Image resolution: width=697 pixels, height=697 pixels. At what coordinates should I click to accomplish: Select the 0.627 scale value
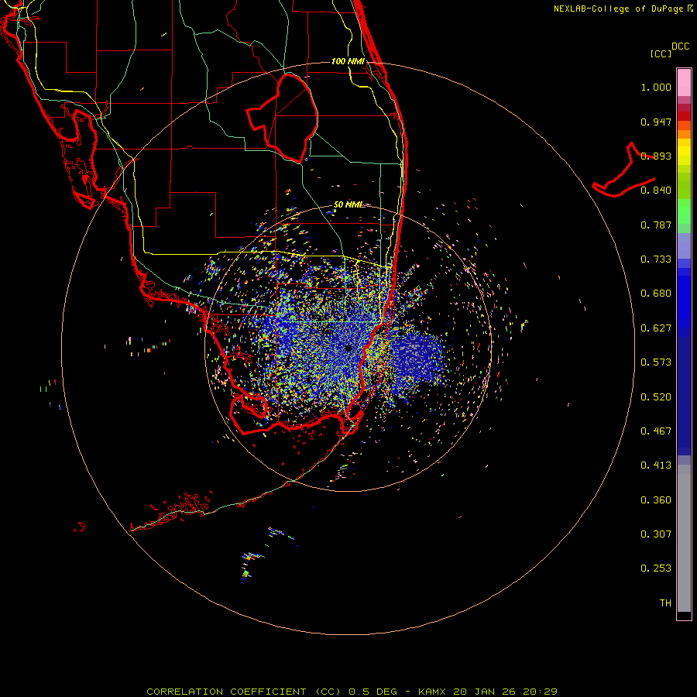coord(656,328)
